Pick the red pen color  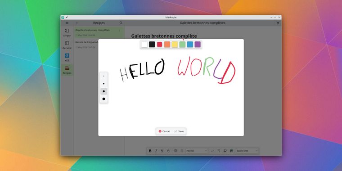point(160,44)
